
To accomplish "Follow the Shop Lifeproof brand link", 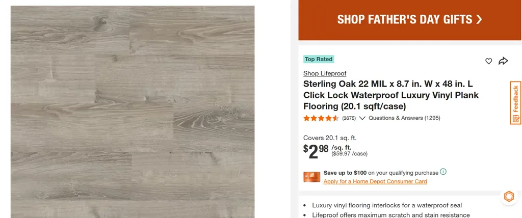I will 325,73.
